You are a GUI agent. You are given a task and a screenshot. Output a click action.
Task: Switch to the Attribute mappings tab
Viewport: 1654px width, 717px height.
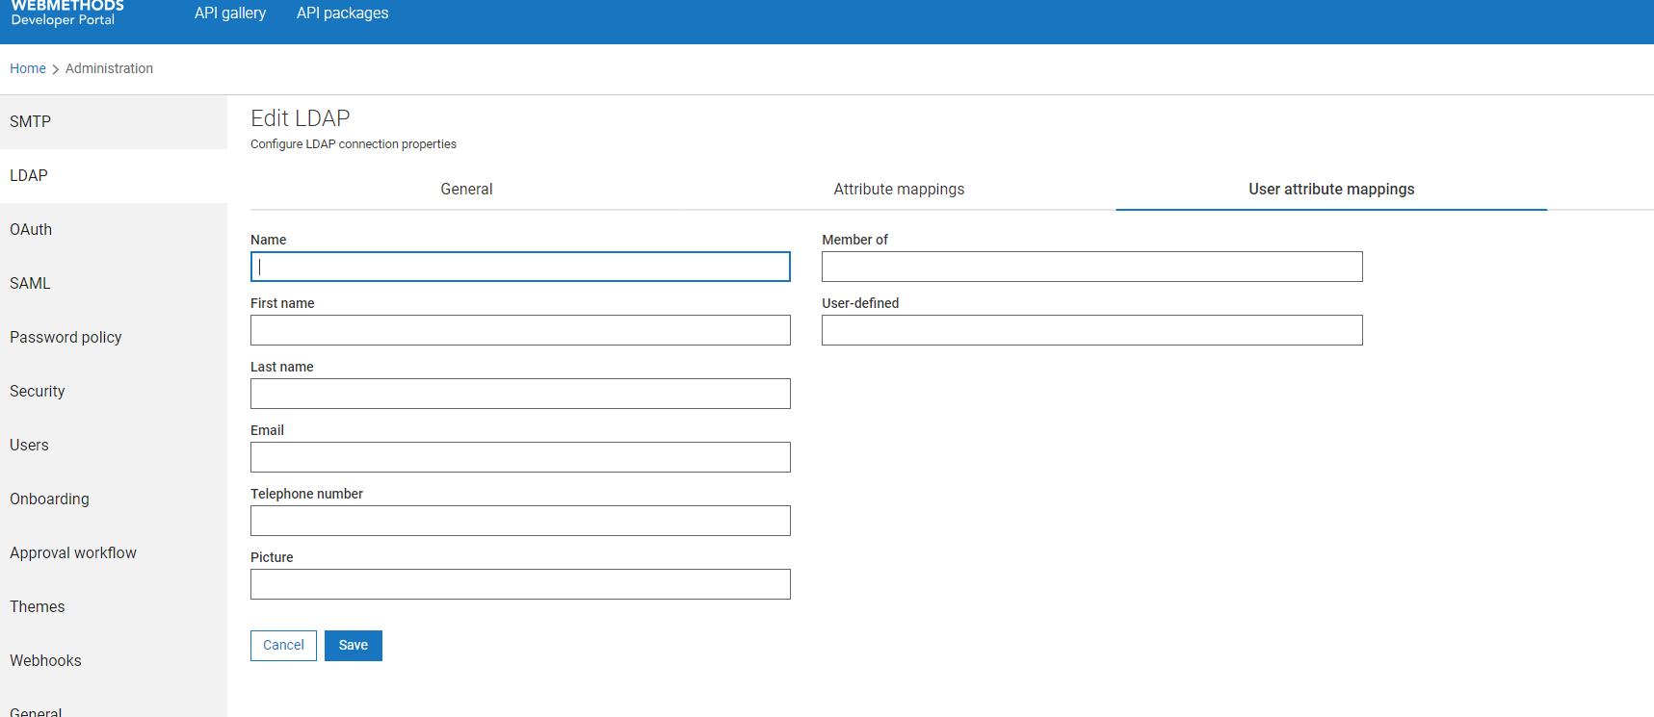point(899,190)
